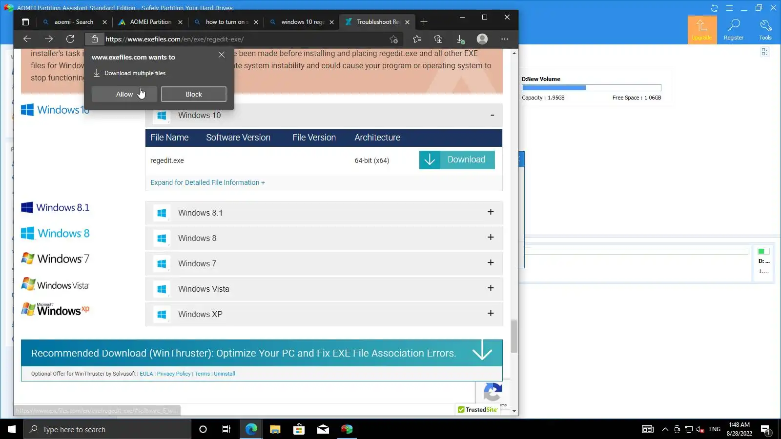Image resolution: width=781 pixels, height=439 pixels.
Task: Open the browser profile avatar
Action: pyautogui.click(x=482, y=39)
